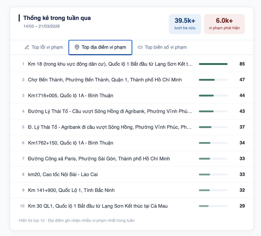Click the license plate icon in tab

tap(140, 47)
